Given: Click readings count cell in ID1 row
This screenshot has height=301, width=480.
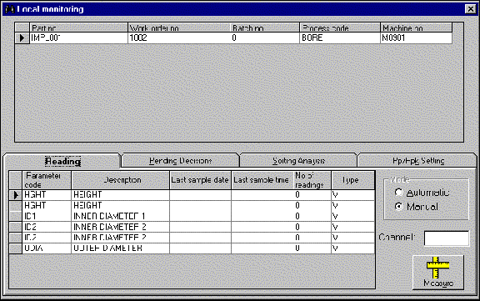Looking at the screenshot, I should [312, 216].
